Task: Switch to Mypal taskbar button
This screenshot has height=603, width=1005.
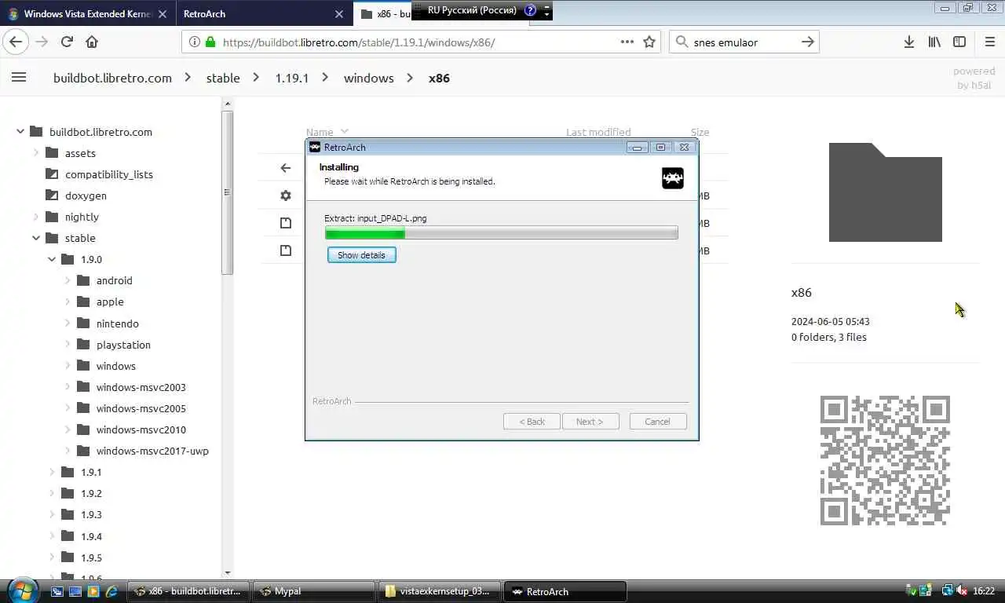Action: click(x=312, y=591)
